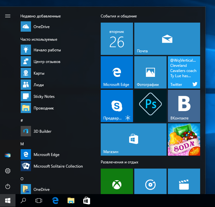The image size is (215, 207).
Task: Open the Store from the taskbar
Action: 87,201
